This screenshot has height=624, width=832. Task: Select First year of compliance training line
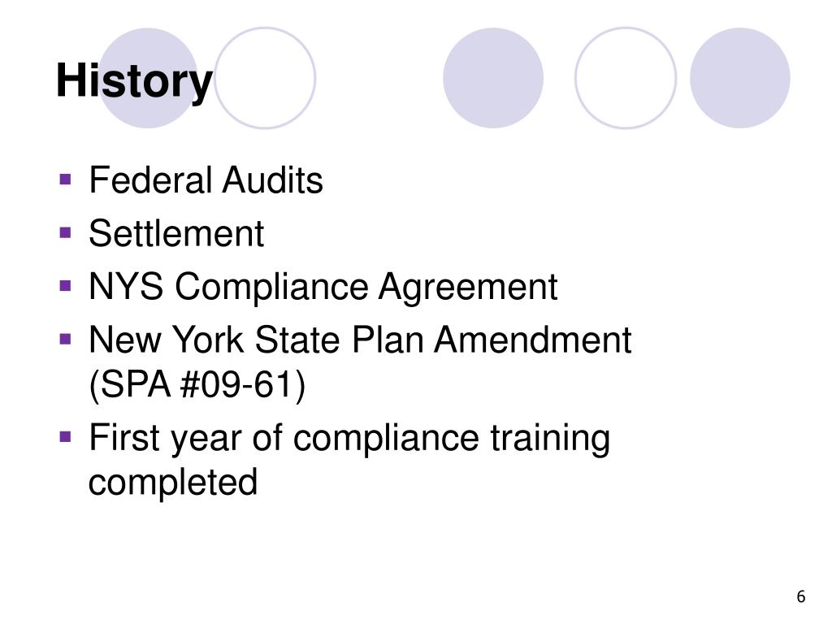point(349,439)
